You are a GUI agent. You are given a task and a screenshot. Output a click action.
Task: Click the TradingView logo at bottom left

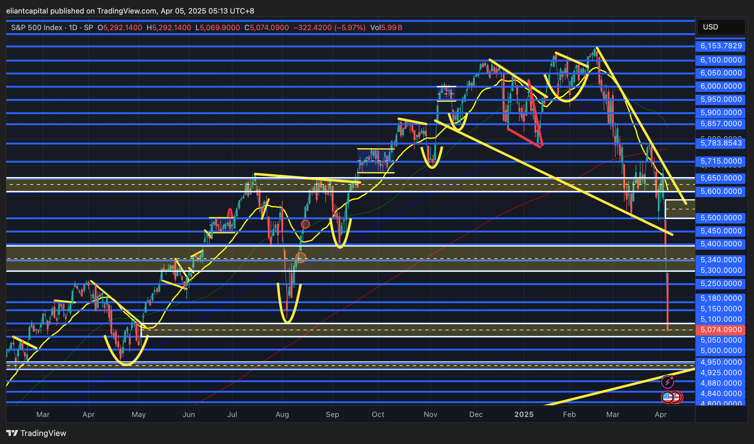click(36, 433)
